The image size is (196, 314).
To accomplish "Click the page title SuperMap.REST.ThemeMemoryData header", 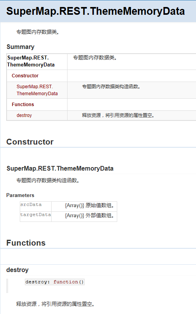I will (95, 11).
